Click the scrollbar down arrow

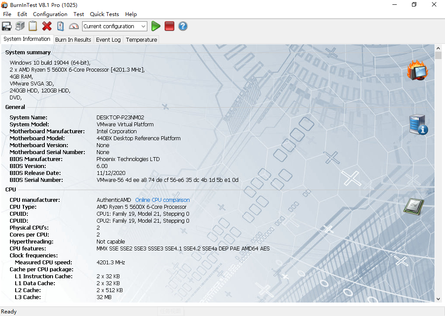pyautogui.click(x=438, y=299)
